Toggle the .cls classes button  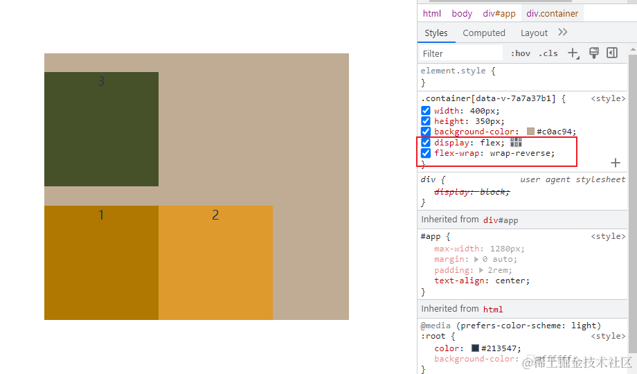548,53
